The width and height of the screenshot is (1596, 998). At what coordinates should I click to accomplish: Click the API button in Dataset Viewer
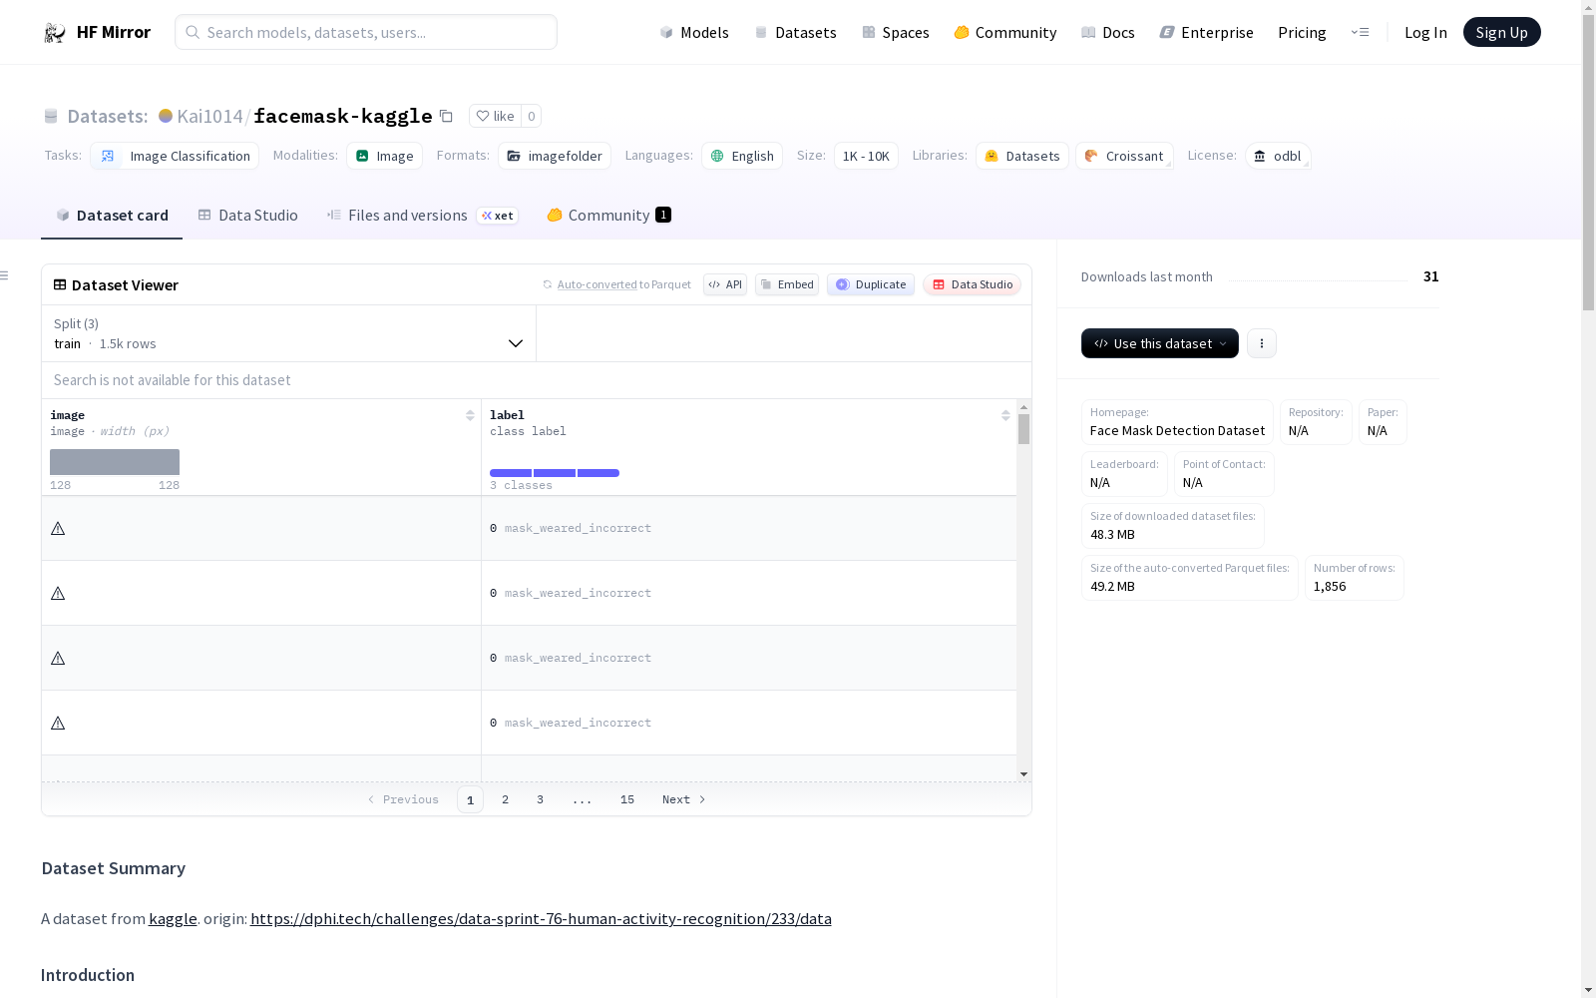click(x=725, y=284)
